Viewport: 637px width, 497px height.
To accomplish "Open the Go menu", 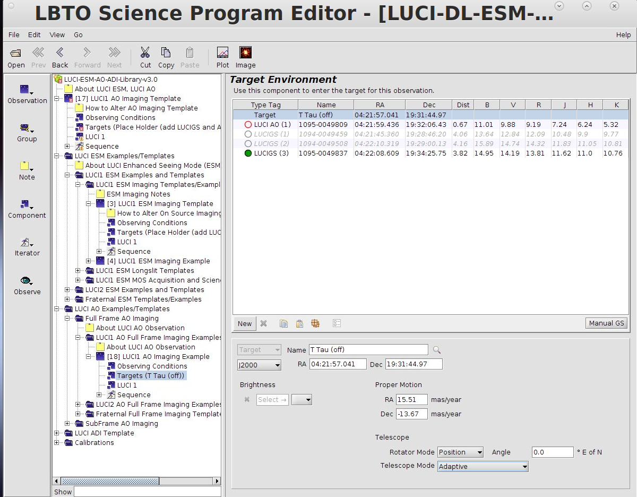I will tap(78, 35).
